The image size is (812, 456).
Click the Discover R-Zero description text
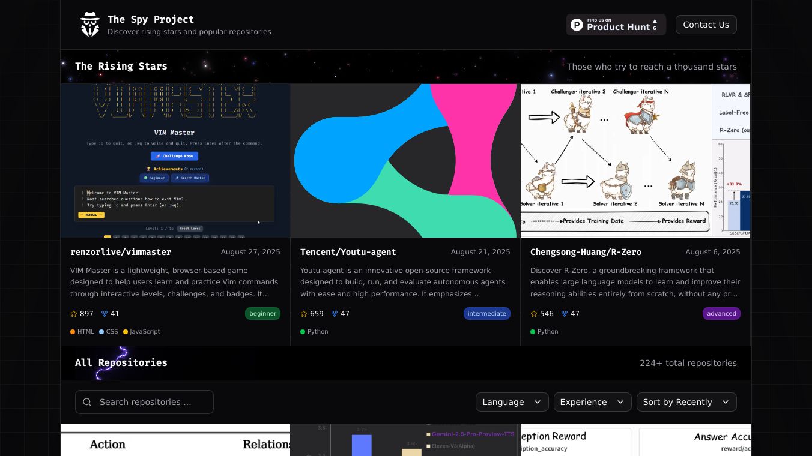click(x=635, y=282)
